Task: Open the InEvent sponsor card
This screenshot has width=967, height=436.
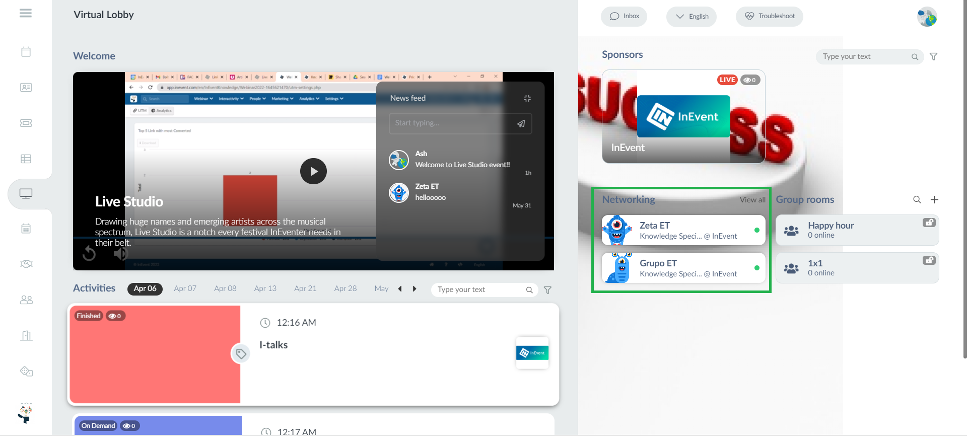Action: click(x=683, y=117)
